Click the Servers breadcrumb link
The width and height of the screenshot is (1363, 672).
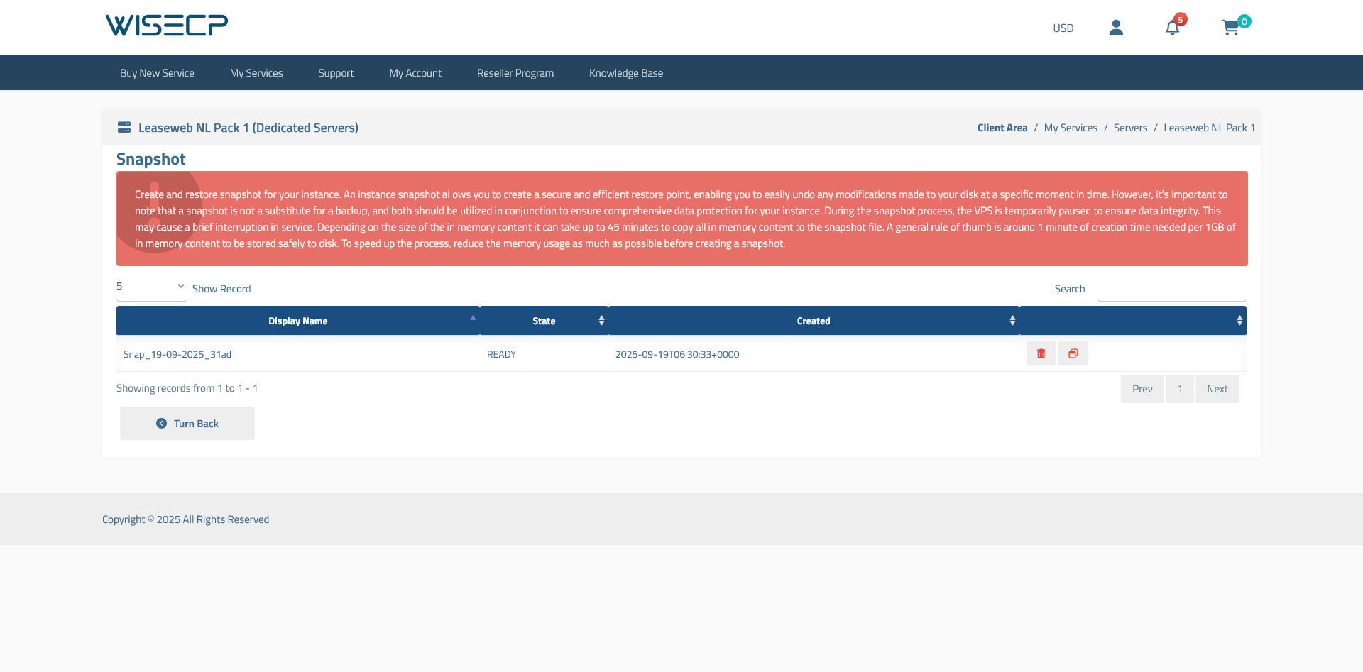click(x=1130, y=128)
